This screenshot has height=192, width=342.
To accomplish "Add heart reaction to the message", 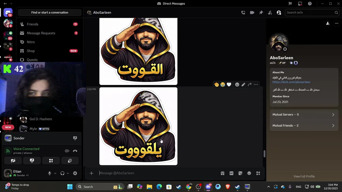I will click(229, 85).
